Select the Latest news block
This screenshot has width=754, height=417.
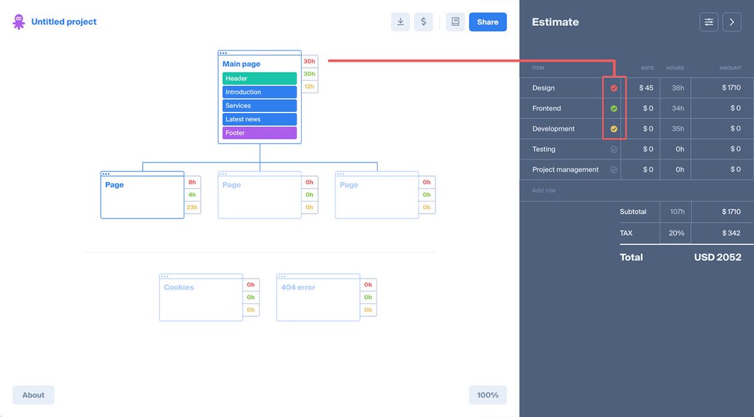(x=260, y=119)
